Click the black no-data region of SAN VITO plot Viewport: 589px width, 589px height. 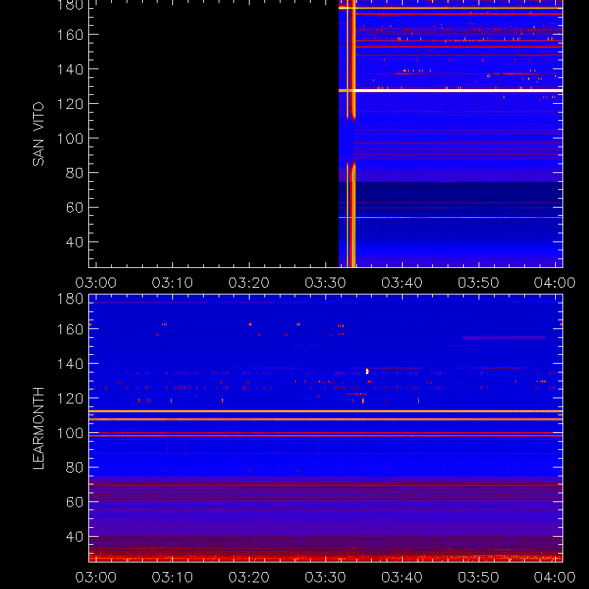214,133
